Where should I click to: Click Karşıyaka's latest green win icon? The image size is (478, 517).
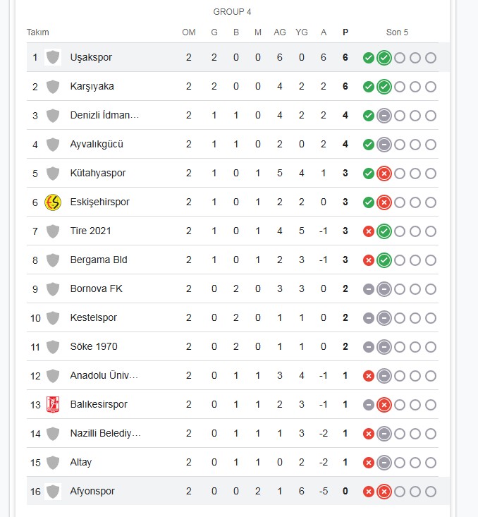coord(384,87)
